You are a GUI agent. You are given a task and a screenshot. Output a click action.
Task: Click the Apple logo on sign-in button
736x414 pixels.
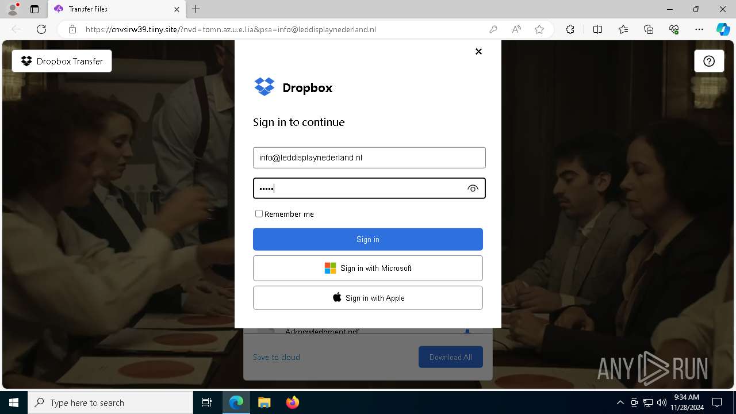(x=337, y=297)
